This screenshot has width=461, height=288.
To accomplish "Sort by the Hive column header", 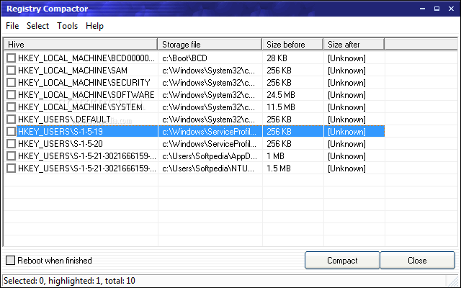I will pos(81,45).
